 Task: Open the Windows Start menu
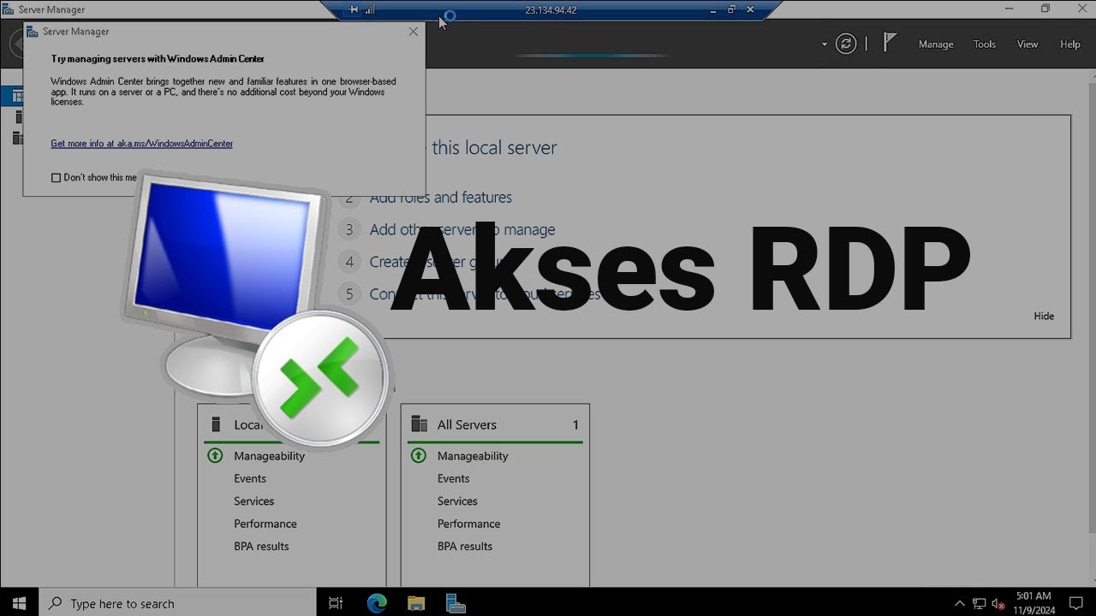click(19, 603)
